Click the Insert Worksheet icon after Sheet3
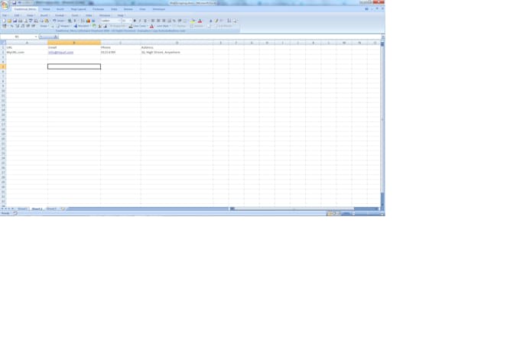 coord(63,209)
